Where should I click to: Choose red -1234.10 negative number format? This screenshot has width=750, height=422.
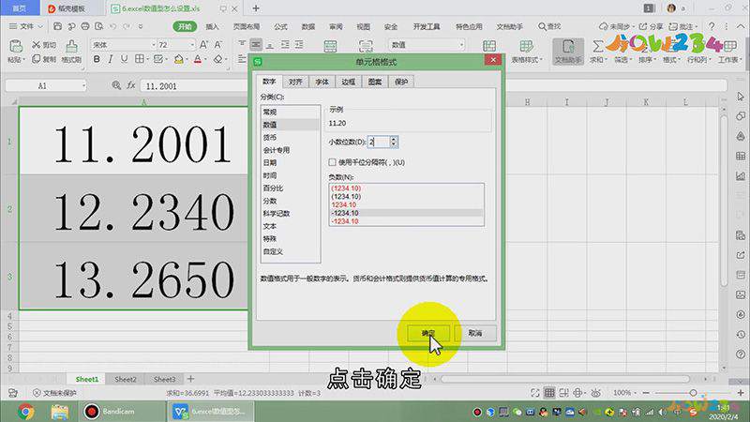[406, 221]
